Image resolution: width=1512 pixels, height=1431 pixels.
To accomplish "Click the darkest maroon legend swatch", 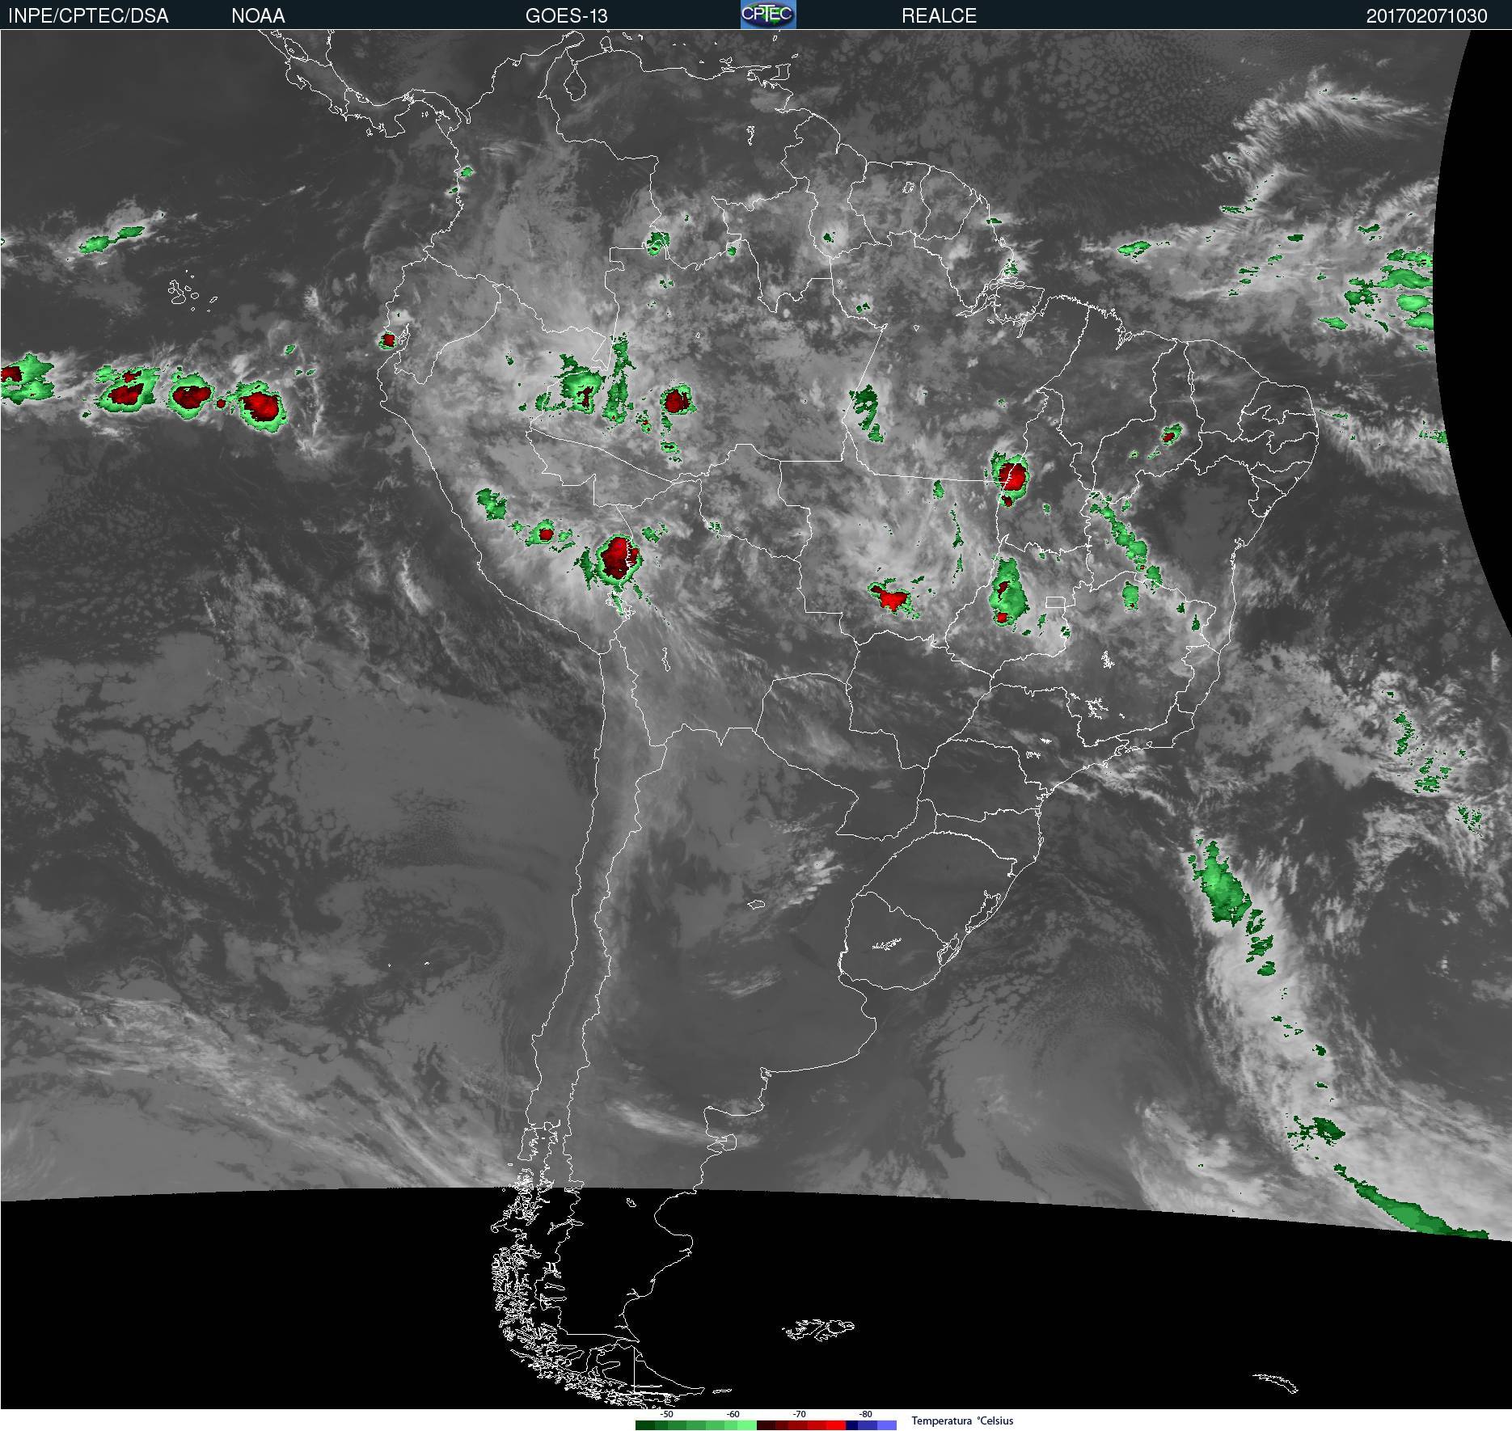I will tap(767, 1425).
